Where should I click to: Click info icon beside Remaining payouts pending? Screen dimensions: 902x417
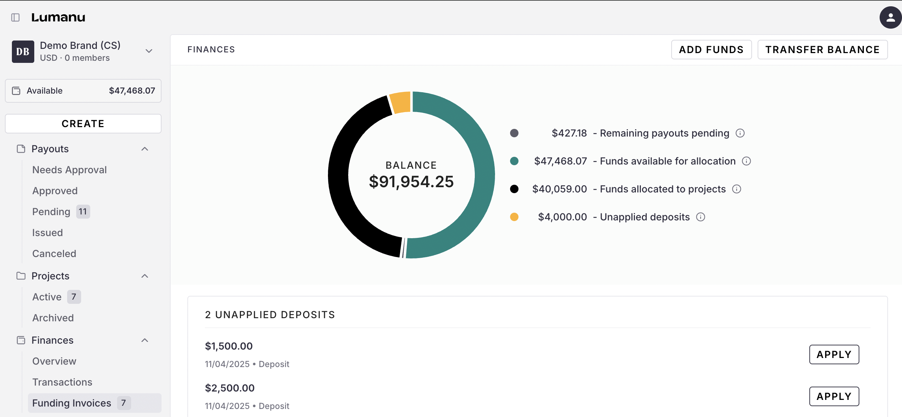coord(740,133)
